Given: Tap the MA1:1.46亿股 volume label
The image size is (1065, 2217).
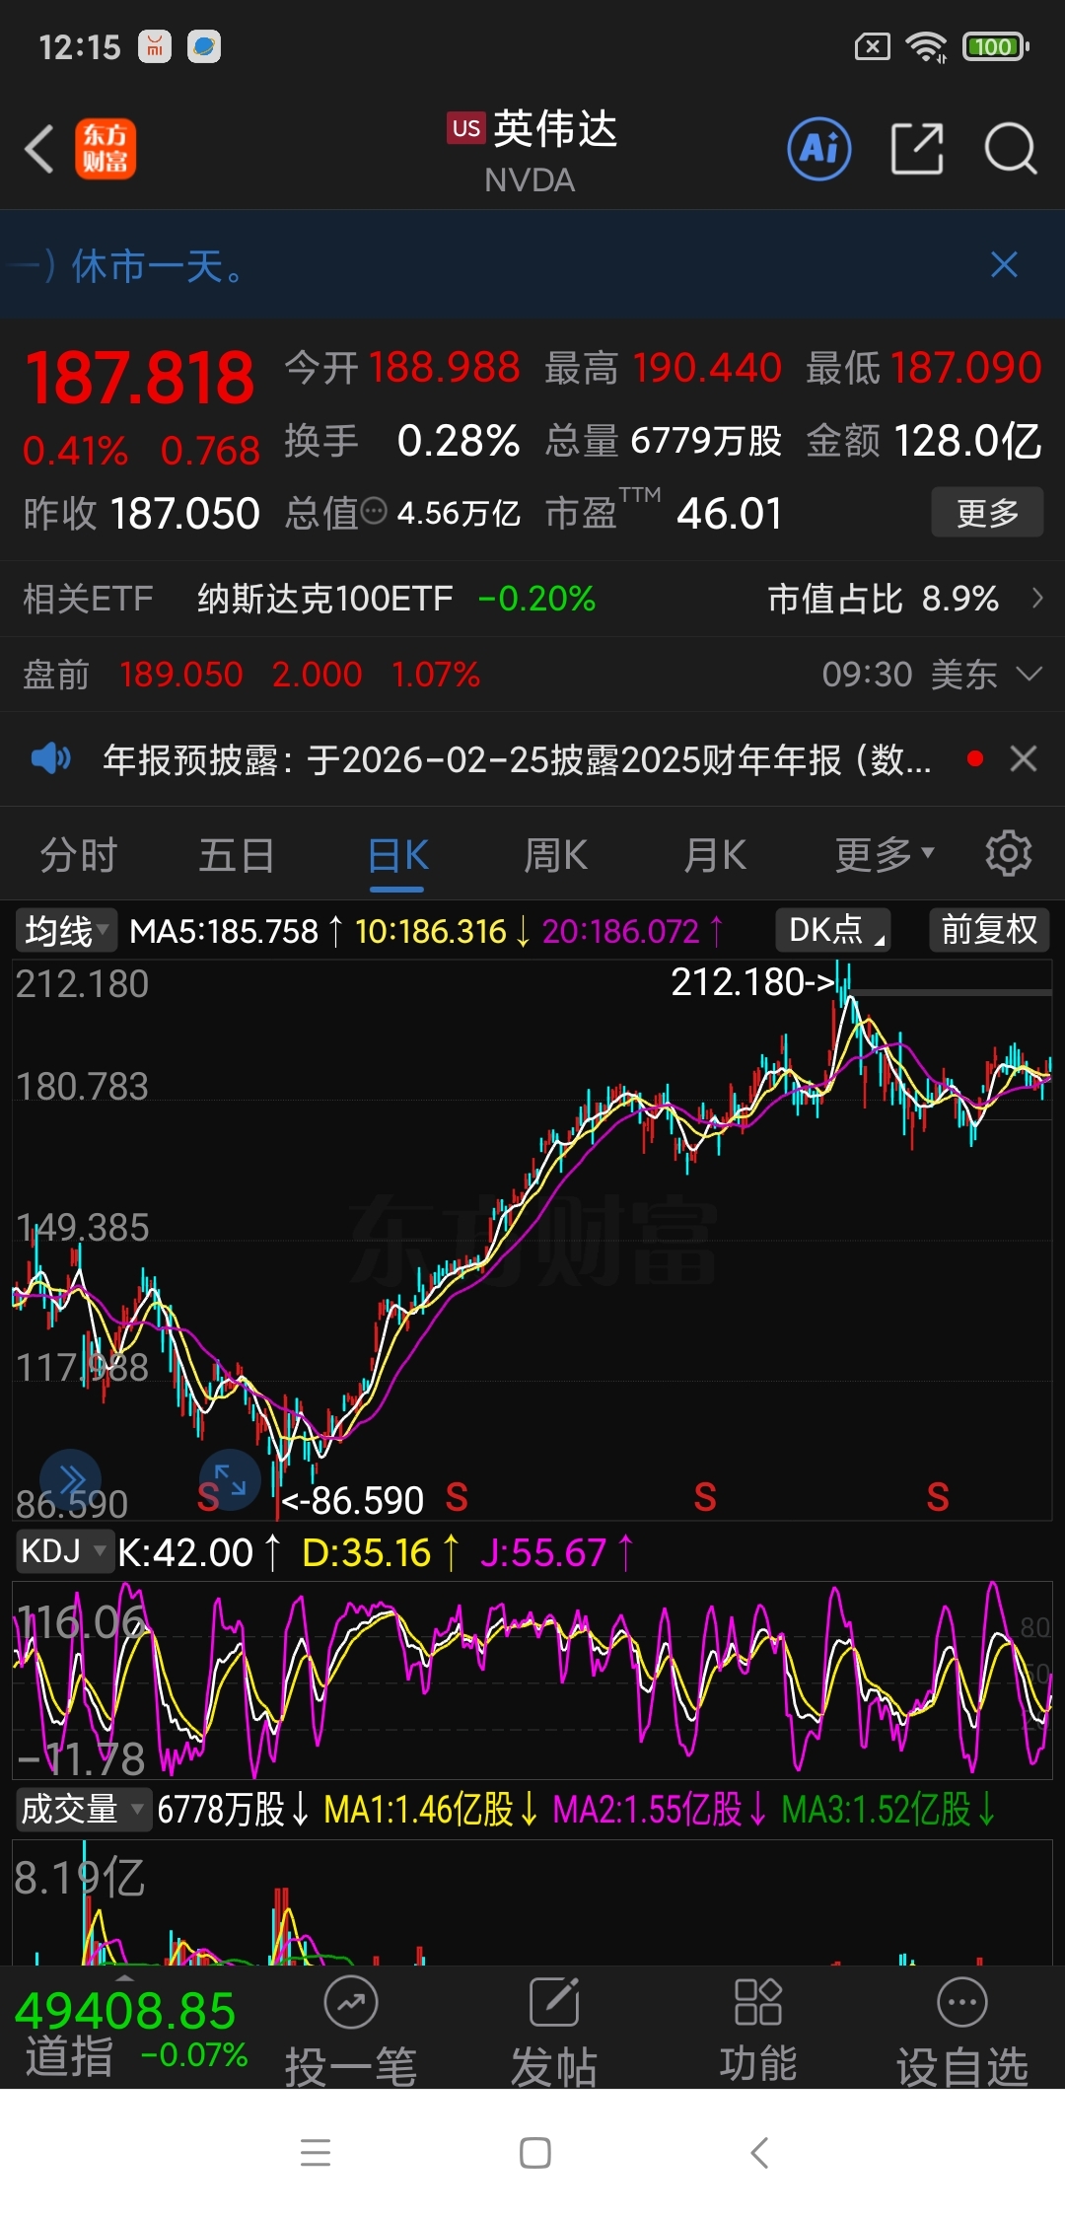Looking at the screenshot, I should pos(431,1810).
